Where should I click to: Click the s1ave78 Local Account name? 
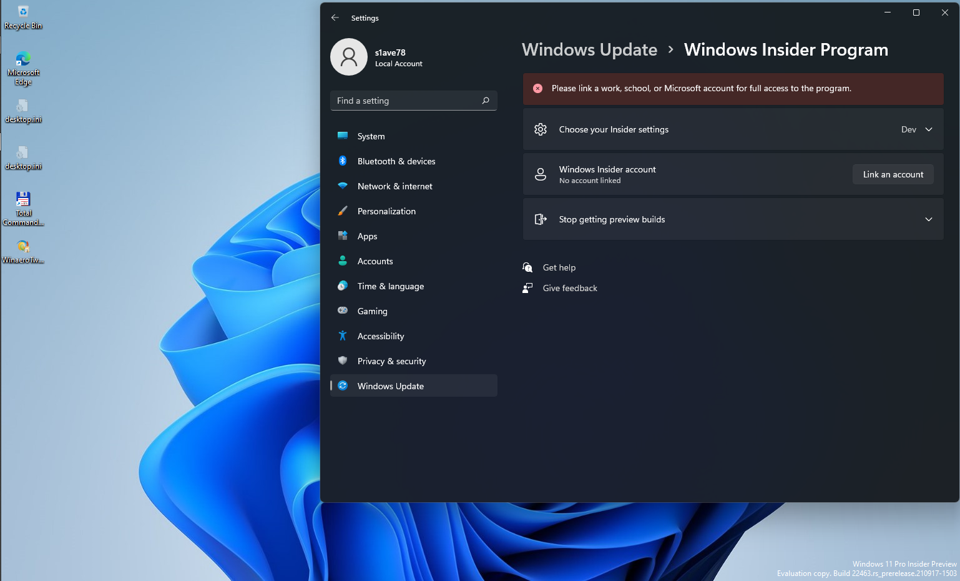[x=398, y=57]
